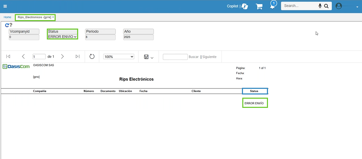Go to previous report page
The width and height of the screenshot is (362, 159).
click(x=23, y=56)
